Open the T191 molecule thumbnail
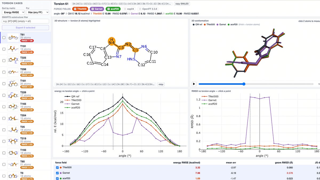Image resolution: width=320 pixels, height=180 pixels. pos(13,49)
